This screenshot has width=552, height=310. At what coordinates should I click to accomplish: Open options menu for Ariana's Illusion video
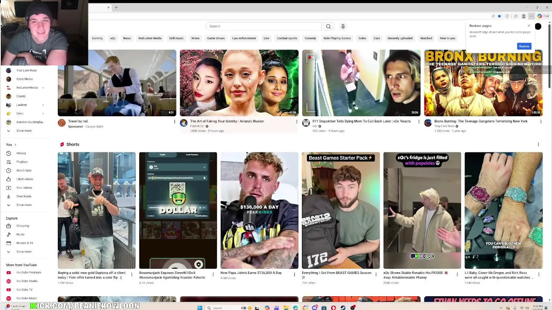point(297,122)
